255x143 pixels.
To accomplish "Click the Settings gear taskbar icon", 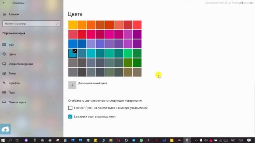I will [x=187, y=140].
